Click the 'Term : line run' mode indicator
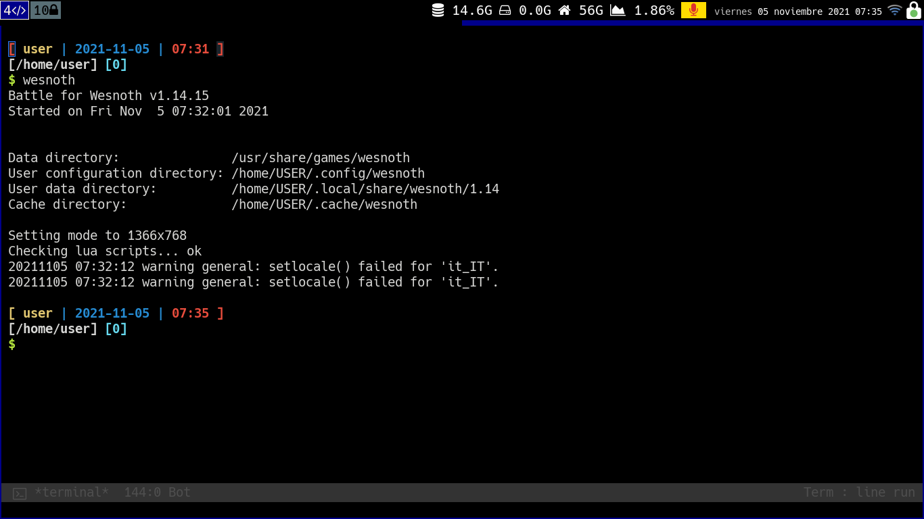Screen dimensions: 924x519 pyautogui.click(x=859, y=493)
